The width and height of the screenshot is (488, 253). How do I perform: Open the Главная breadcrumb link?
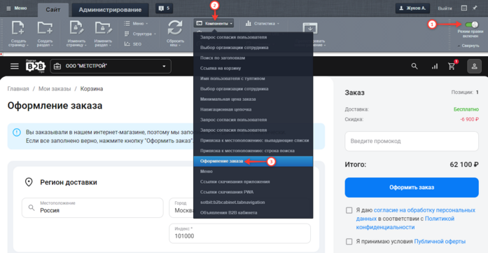[x=18, y=89]
